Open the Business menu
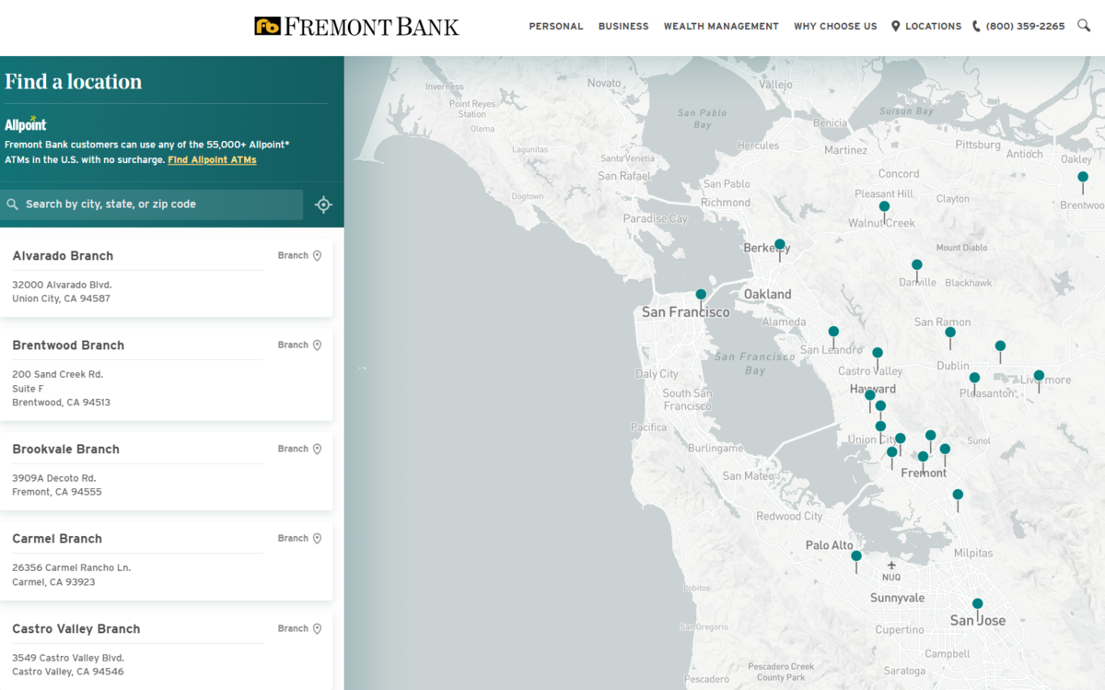 point(623,27)
